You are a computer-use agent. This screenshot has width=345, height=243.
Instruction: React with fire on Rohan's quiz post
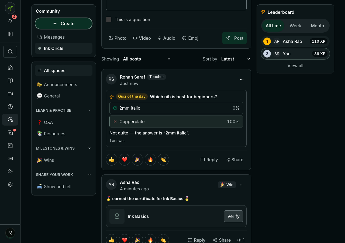(150, 160)
